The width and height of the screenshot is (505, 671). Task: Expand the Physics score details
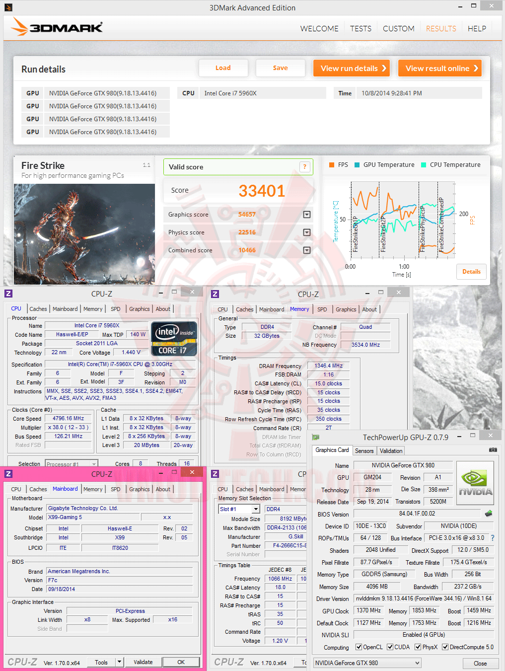click(307, 232)
